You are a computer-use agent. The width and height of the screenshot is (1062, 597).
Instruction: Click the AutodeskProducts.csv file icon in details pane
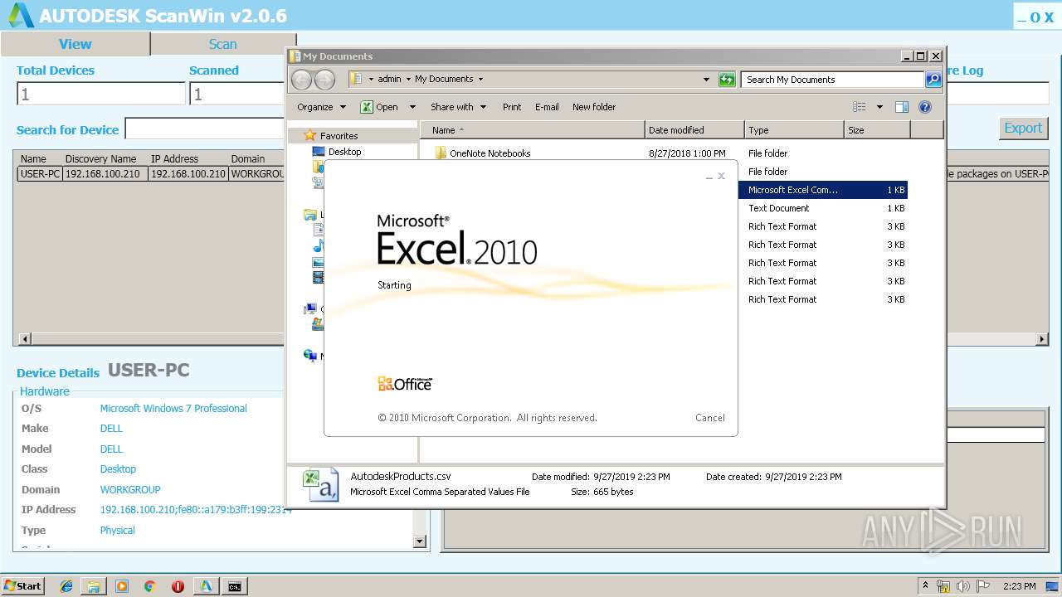320,485
